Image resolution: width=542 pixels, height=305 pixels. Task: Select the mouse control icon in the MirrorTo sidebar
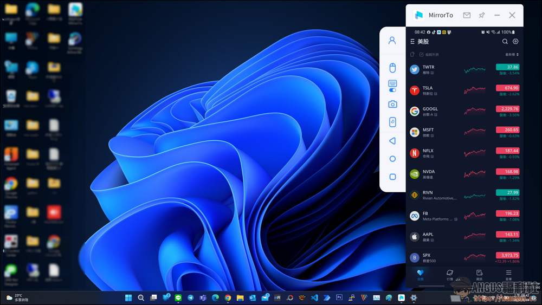click(x=392, y=68)
